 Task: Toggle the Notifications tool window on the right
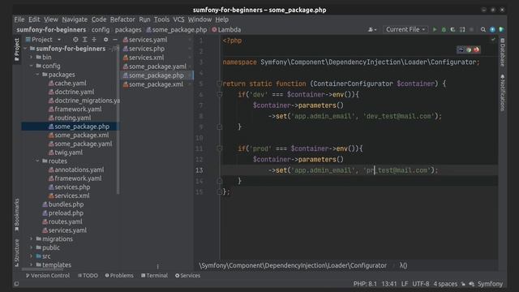pos(503,92)
